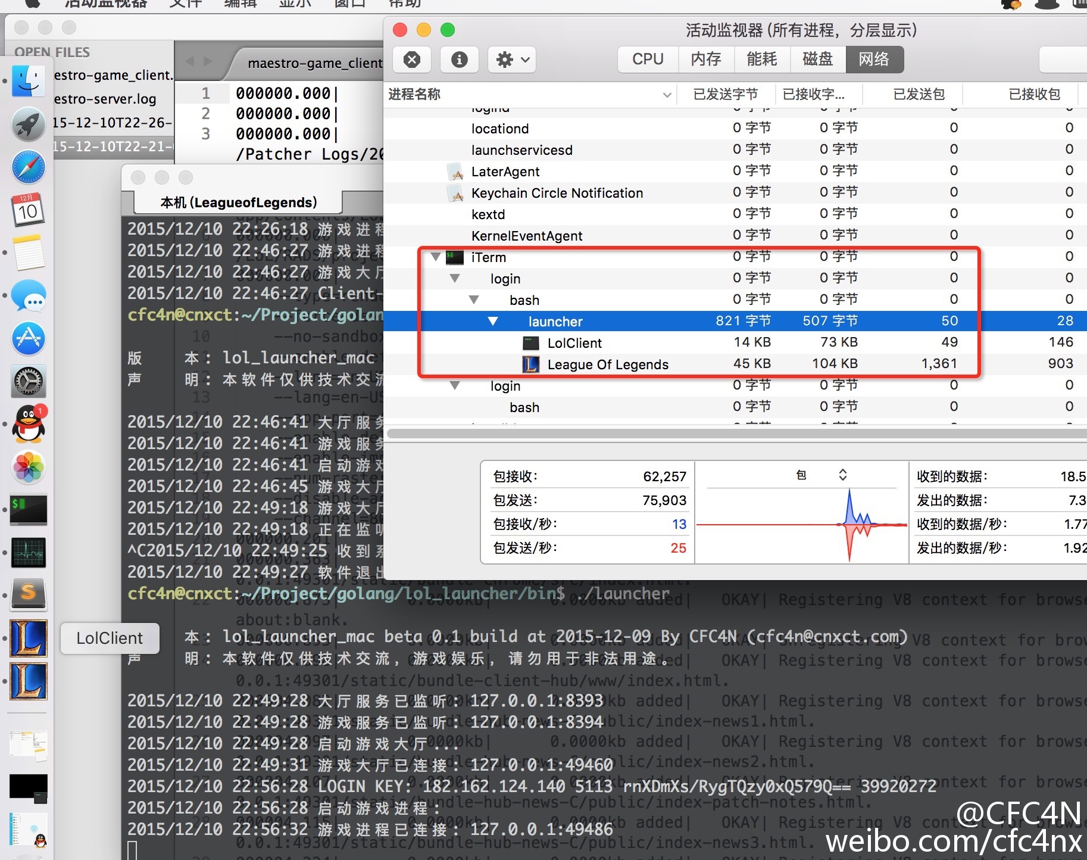Open estro-server.log in OPEN FILES sidebar

coord(105,99)
